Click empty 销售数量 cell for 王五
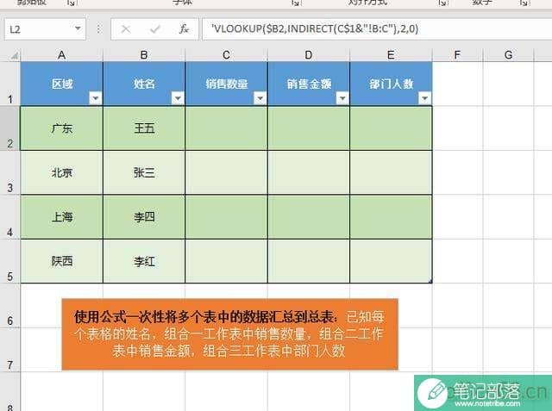 [x=226, y=128]
